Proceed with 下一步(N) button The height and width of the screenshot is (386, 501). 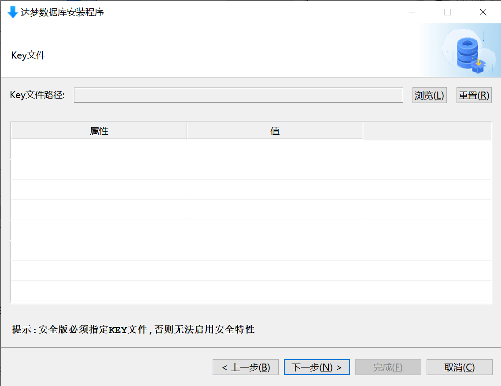tap(317, 367)
